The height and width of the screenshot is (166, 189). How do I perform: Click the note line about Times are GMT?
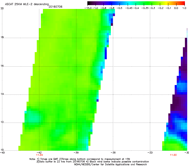(x=80, y=159)
